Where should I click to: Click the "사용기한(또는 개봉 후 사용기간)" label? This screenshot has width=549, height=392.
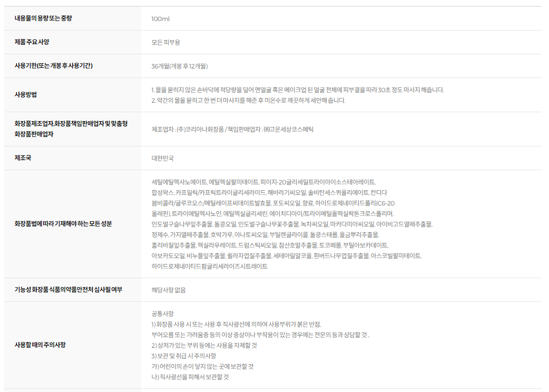click(x=57, y=66)
